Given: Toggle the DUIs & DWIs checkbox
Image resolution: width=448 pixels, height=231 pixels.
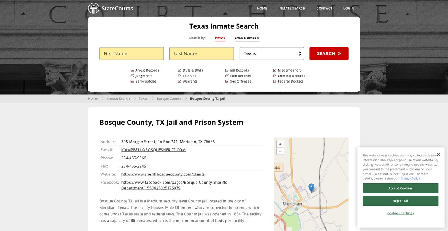Looking at the screenshot, I should click(x=180, y=70).
